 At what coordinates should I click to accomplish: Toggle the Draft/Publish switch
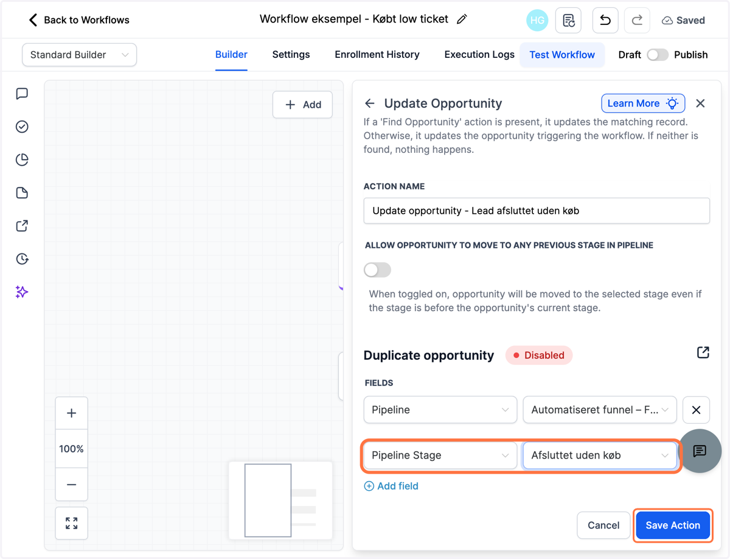click(658, 55)
